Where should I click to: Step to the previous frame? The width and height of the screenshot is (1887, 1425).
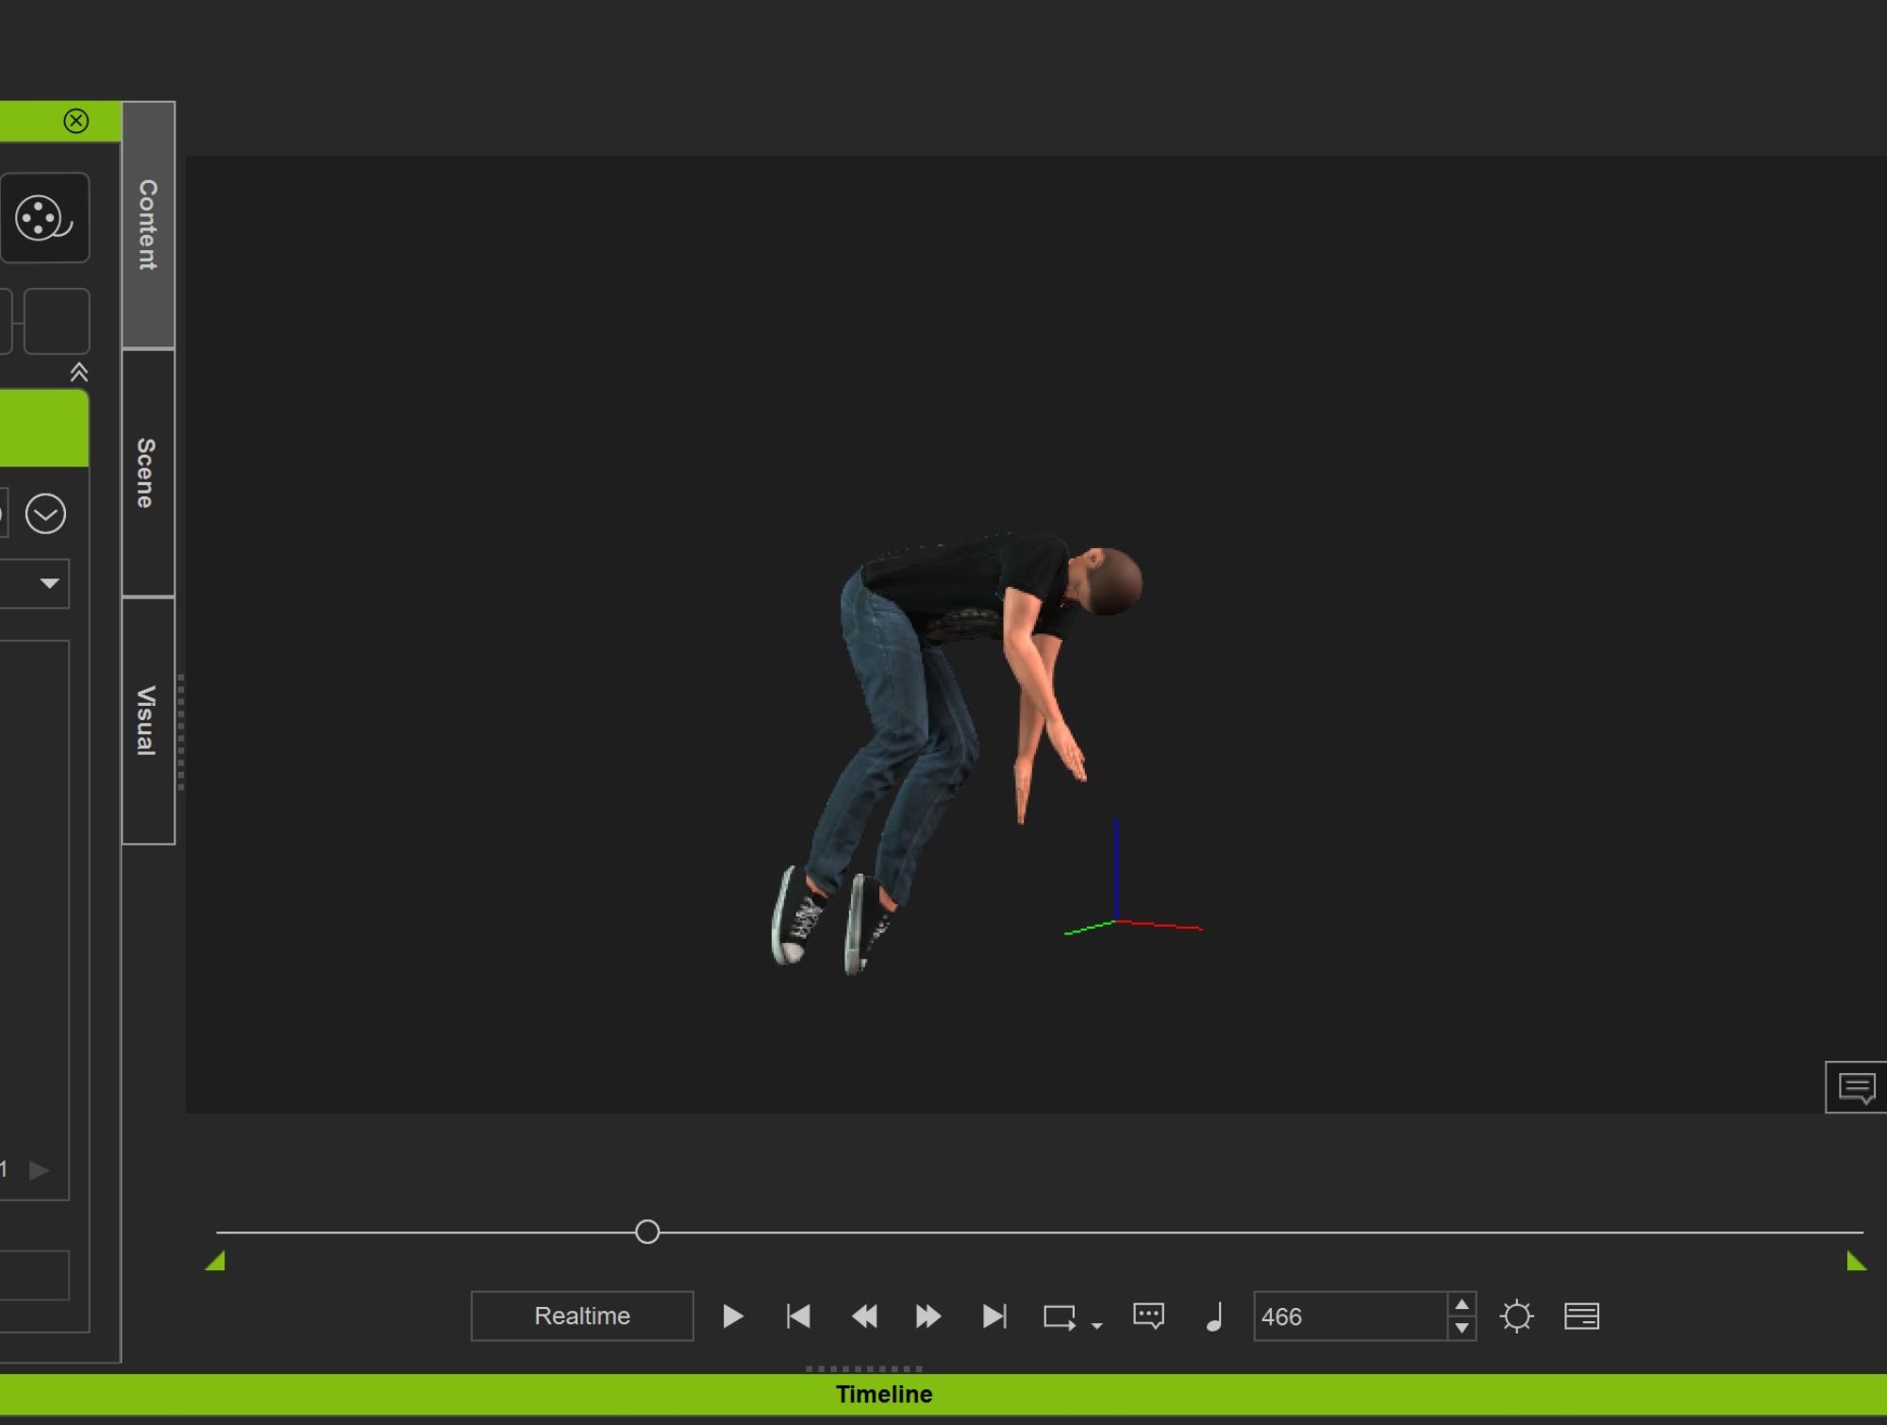click(x=864, y=1316)
